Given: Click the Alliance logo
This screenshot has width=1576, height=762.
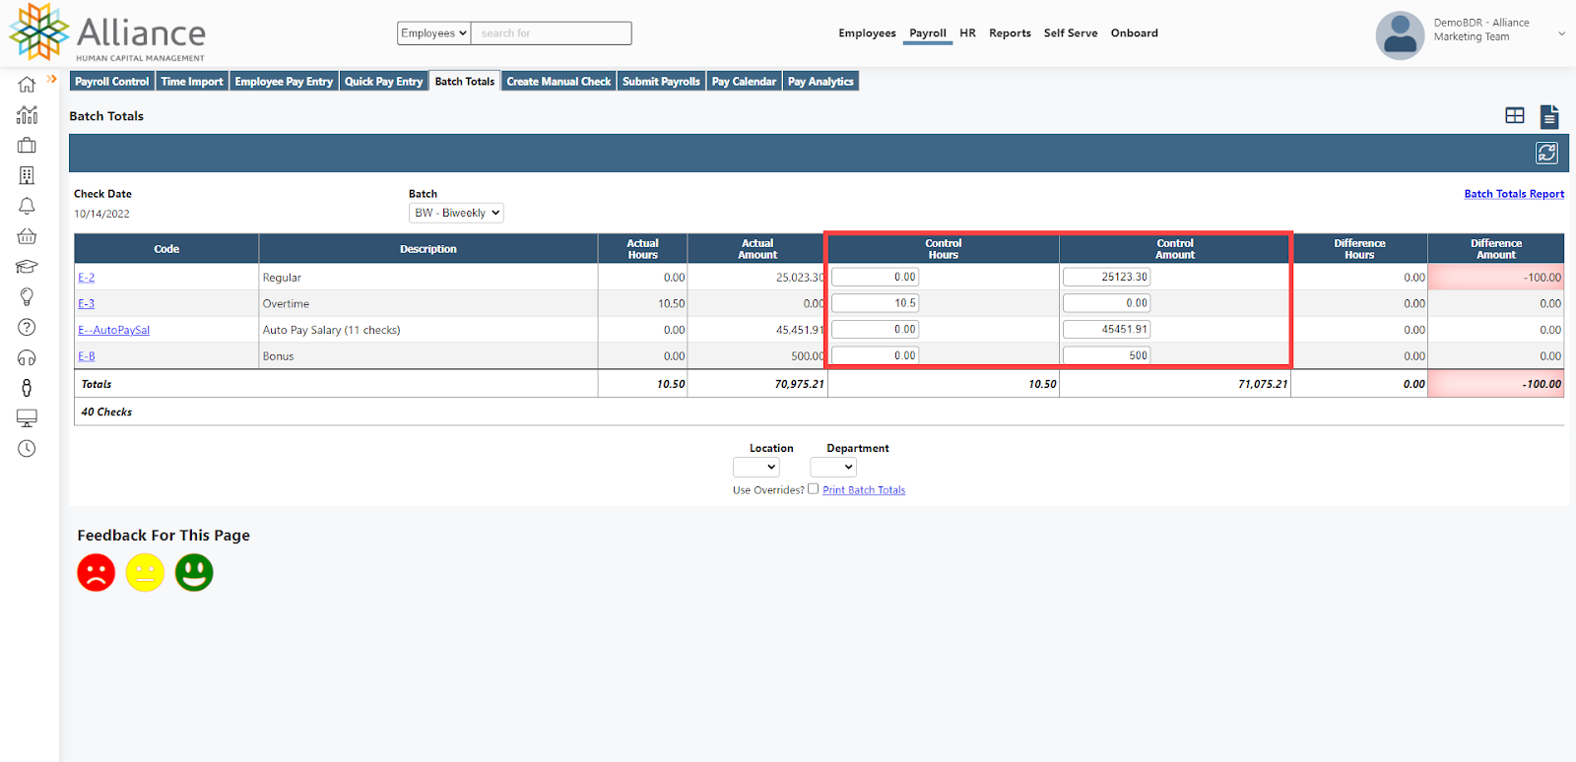Looking at the screenshot, I should click(107, 32).
